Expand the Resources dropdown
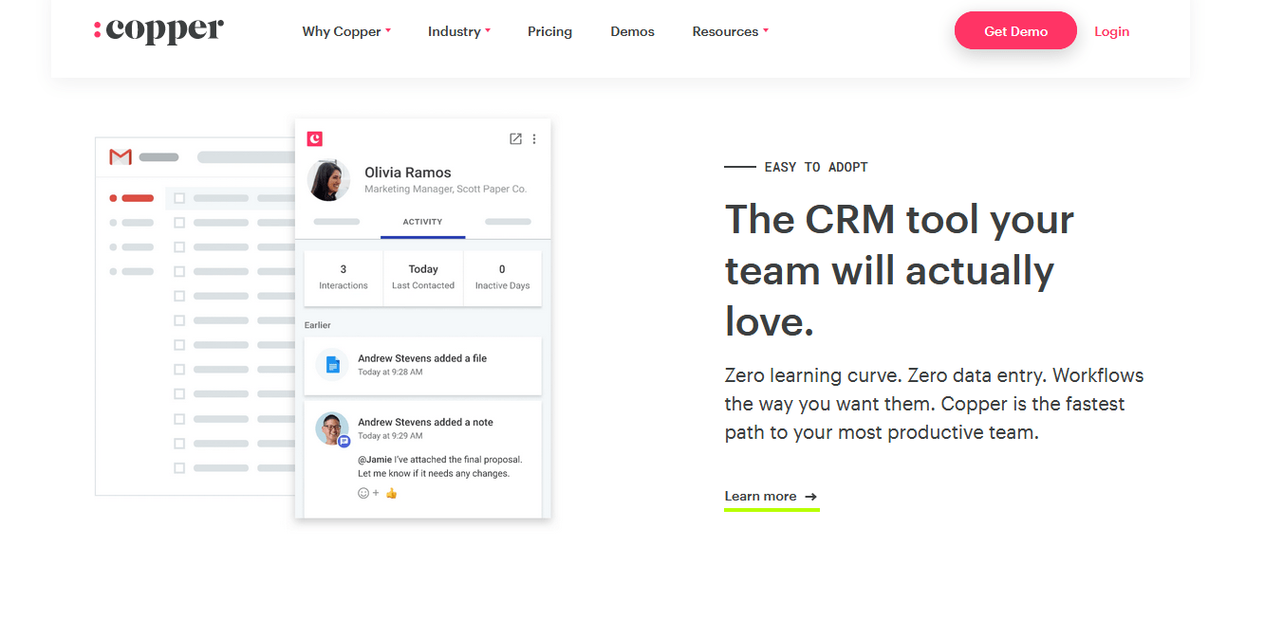The width and height of the screenshot is (1283, 619). click(x=730, y=31)
